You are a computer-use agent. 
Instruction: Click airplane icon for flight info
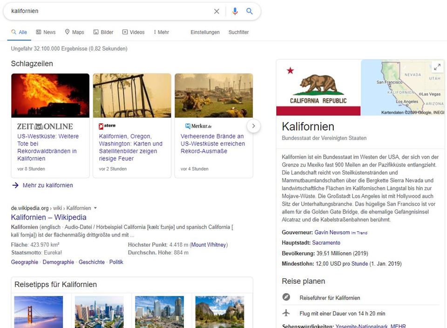(286, 313)
